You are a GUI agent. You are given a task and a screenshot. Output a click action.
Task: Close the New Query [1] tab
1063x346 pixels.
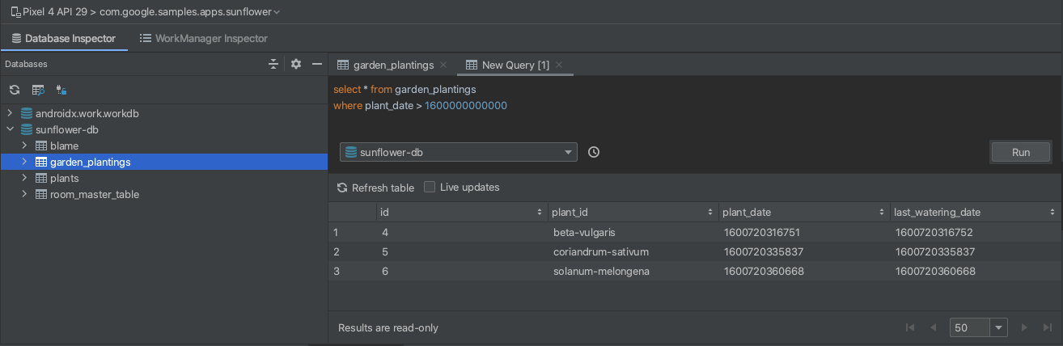pyautogui.click(x=559, y=65)
